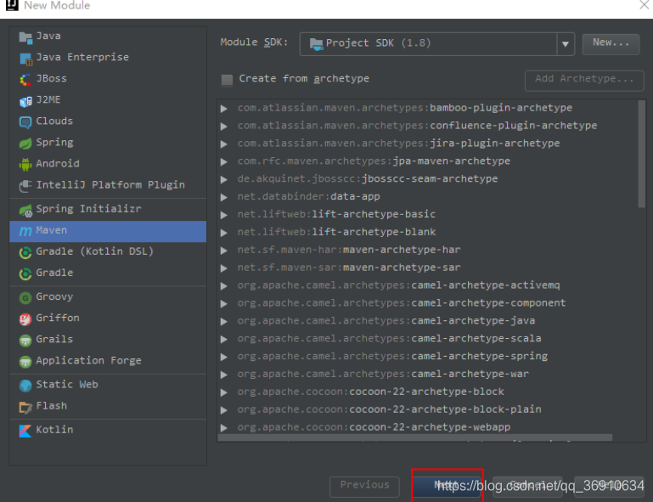653x502 pixels.
Task: Click the plain Gradle icon
Action: [25, 274]
